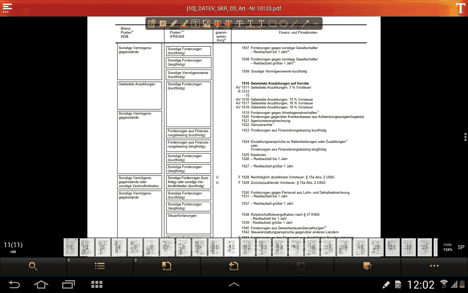Screen dimensions: 468x293
Task: Open the three-dot more options button
Action: pos(434,266)
